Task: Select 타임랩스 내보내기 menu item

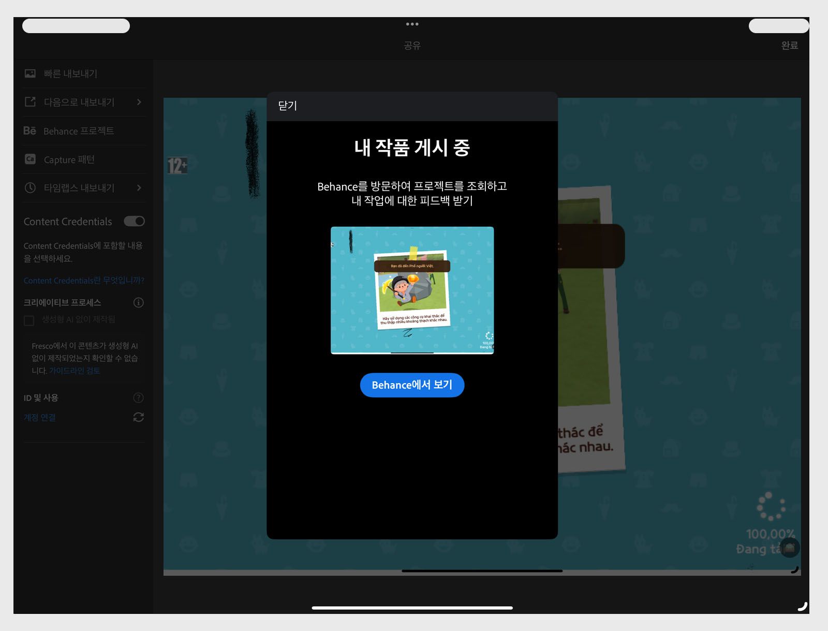Action: click(x=85, y=188)
